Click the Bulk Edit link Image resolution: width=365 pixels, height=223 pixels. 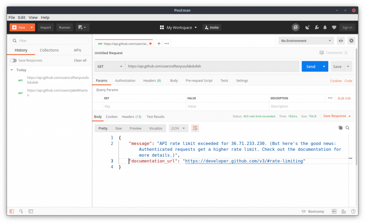344,98
